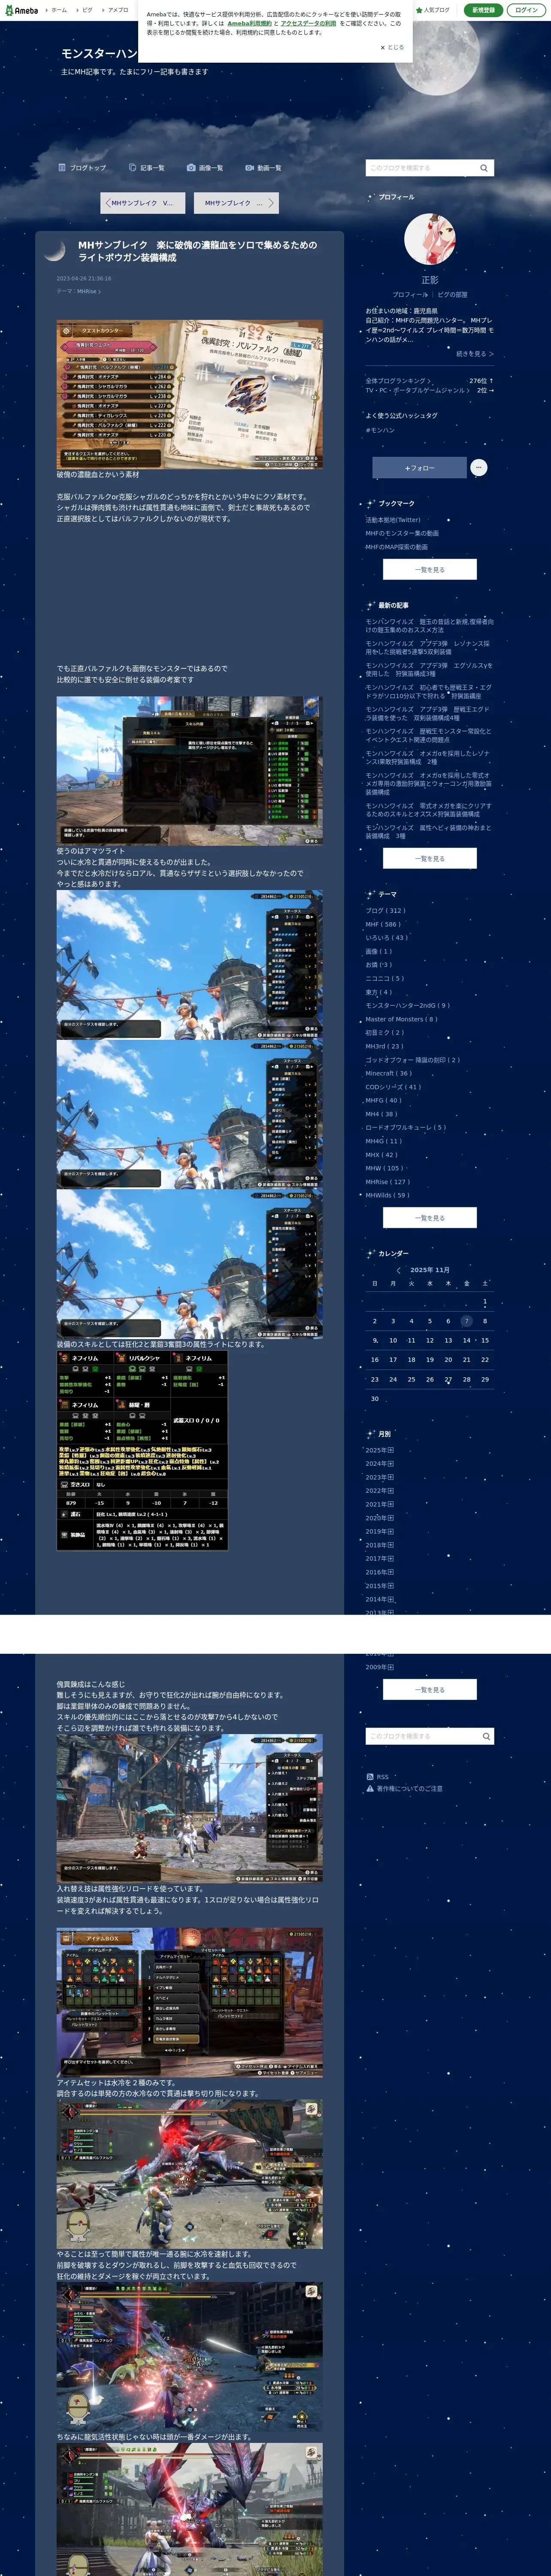This screenshot has height=2576, width=551.
Task: Open the 動画一覧 menu item
Action: tap(264, 168)
